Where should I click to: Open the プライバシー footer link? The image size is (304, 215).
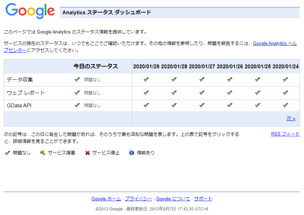[139, 199]
